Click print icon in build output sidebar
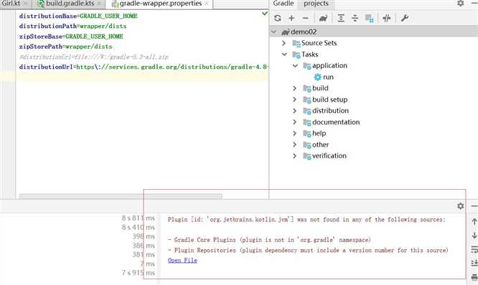Screen dimensions: 478x285 [474, 277]
